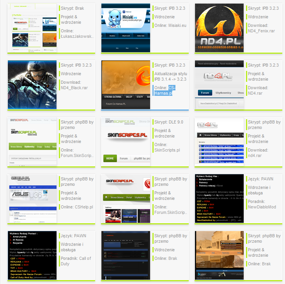This screenshot has width=285, height=284.
Task: Open the CSHelp.pl ASUS U36 thumbnail
Action: (32, 198)
